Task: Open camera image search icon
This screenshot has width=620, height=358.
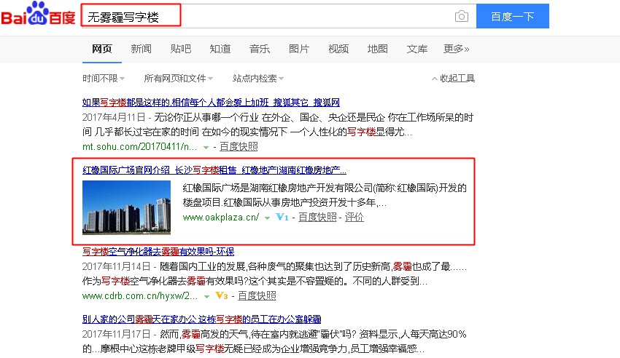Action: click(x=461, y=16)
